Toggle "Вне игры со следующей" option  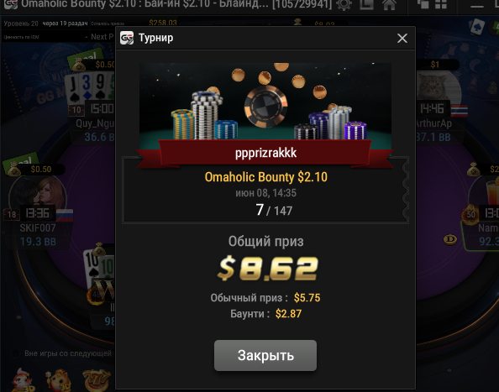click(15, 353)
